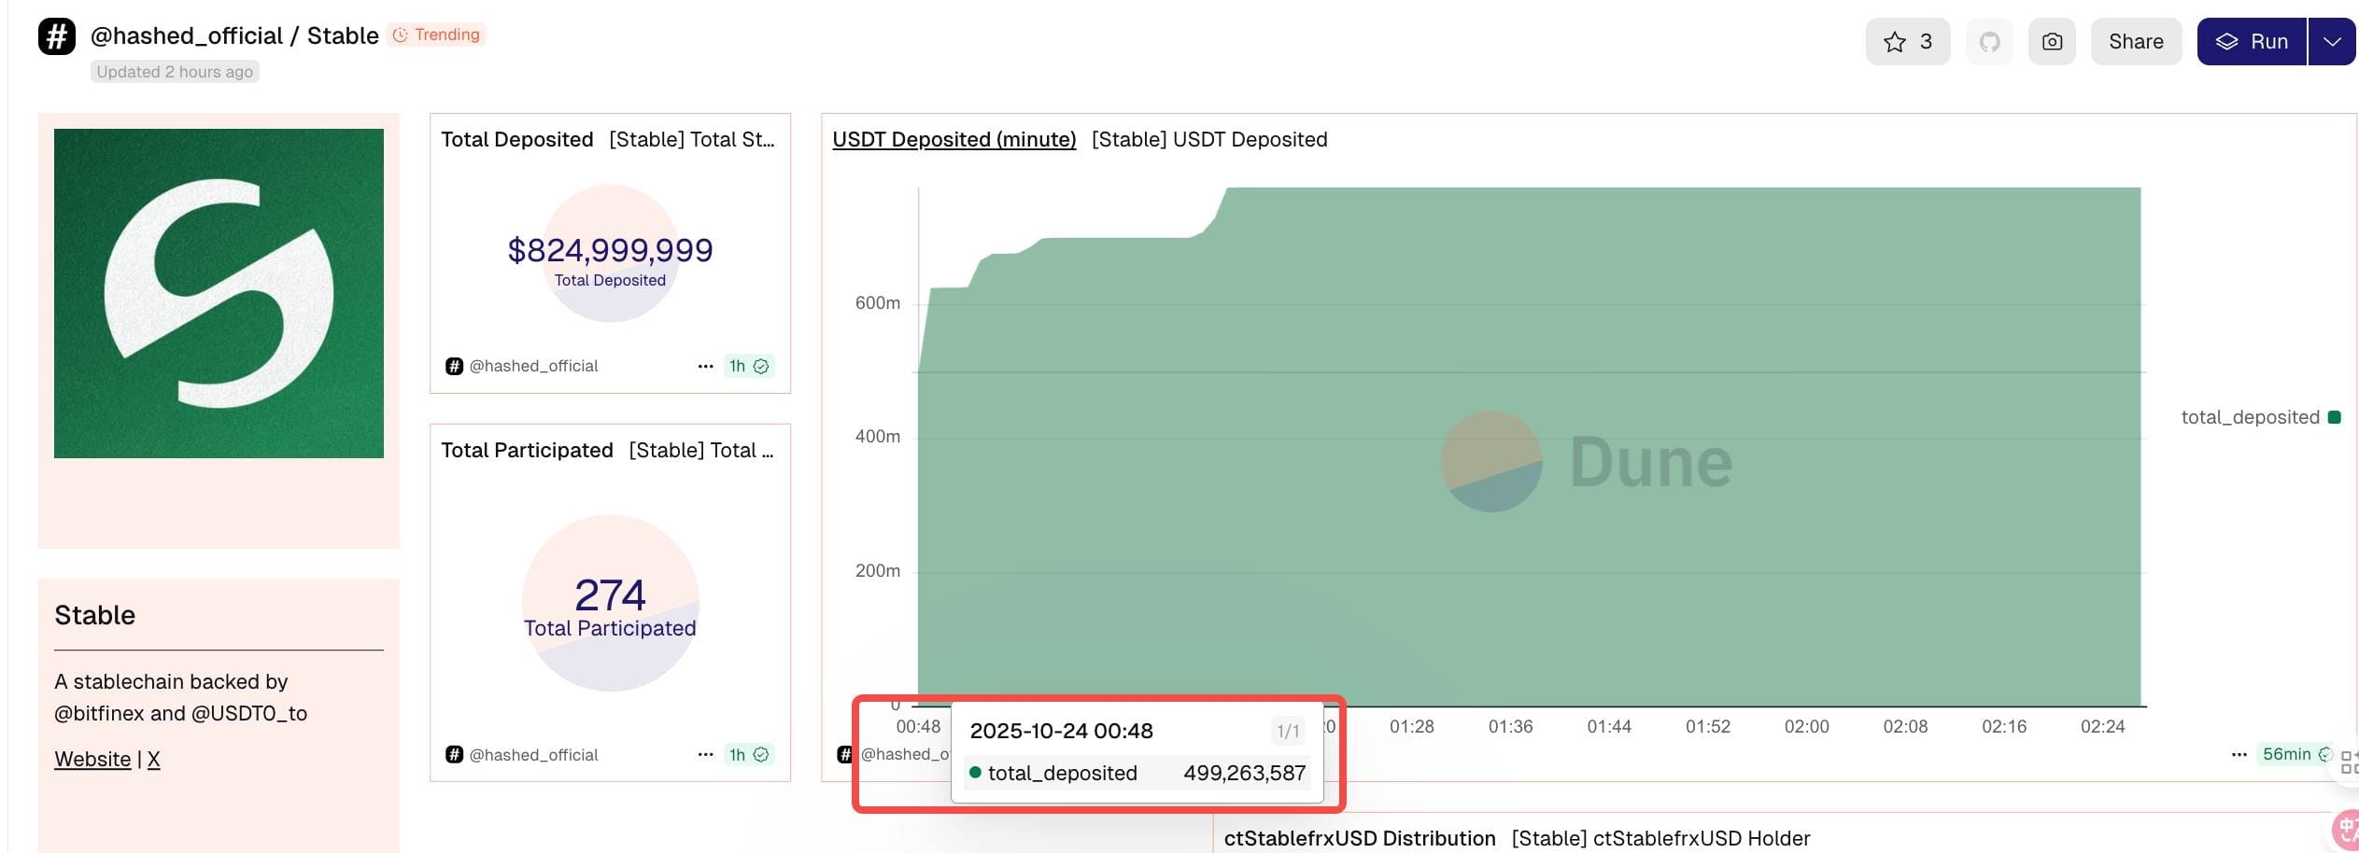
Task: Open ellipsis menu on Total Participated widget
Action: (705, 754)
